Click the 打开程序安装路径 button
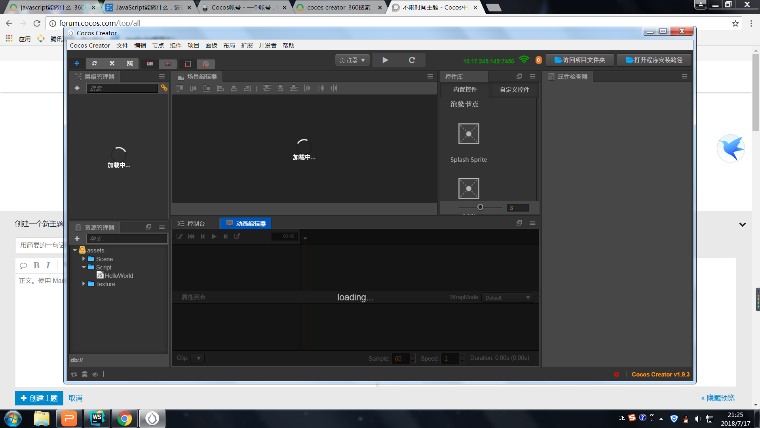Viewport: 760px width, 428px height. (654, 60)
